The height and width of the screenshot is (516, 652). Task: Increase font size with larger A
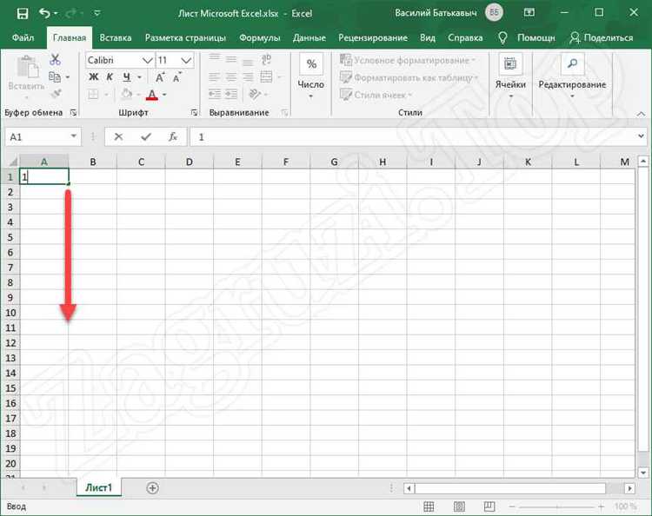[x=160, y=77]
